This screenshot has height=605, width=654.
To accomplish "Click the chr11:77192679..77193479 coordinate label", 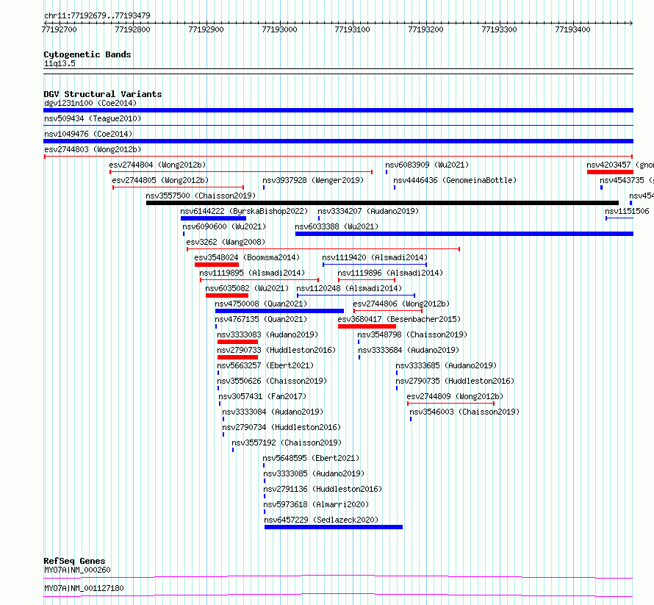I will (x=97, y=15).
